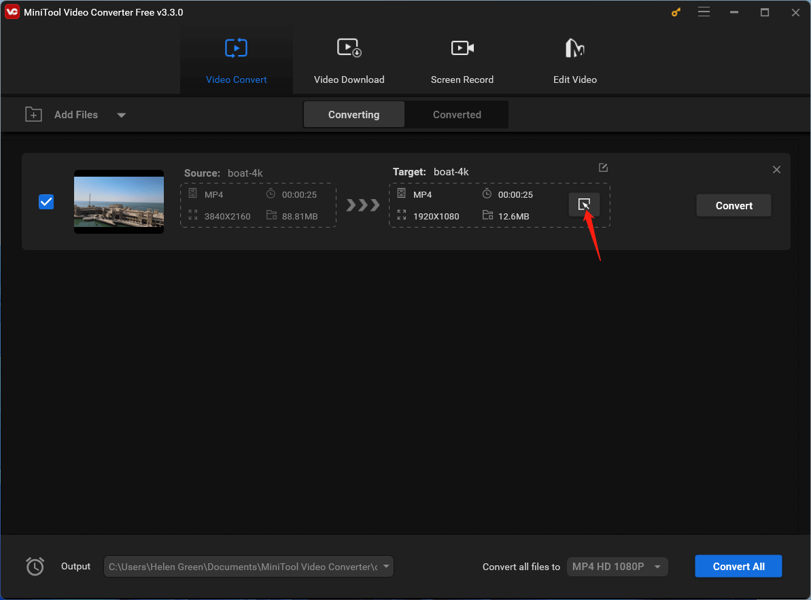Click the target size 12.6MB text
811x600 pixels.
pos(514,216)
